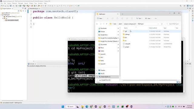Sort by the Type column header
Image resolution: width=194 pixels, height=109 pixels.
pyautogui.click(x=165, y=28)
